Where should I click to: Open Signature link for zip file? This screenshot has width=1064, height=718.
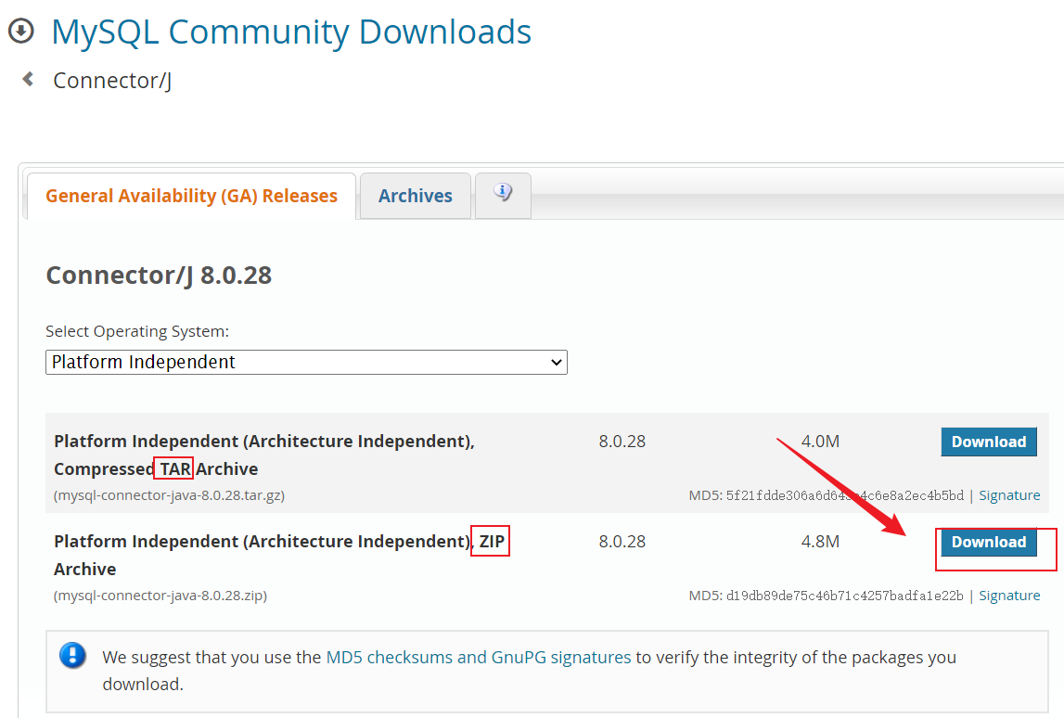tap(1009, 596)
